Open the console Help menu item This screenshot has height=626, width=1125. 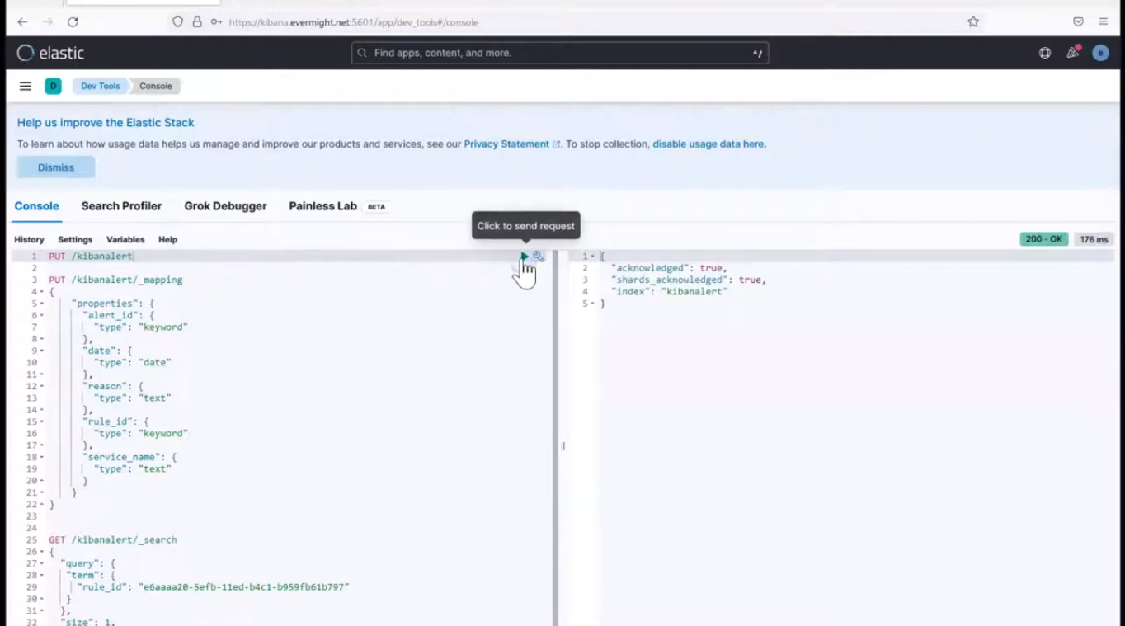[167, 239]
